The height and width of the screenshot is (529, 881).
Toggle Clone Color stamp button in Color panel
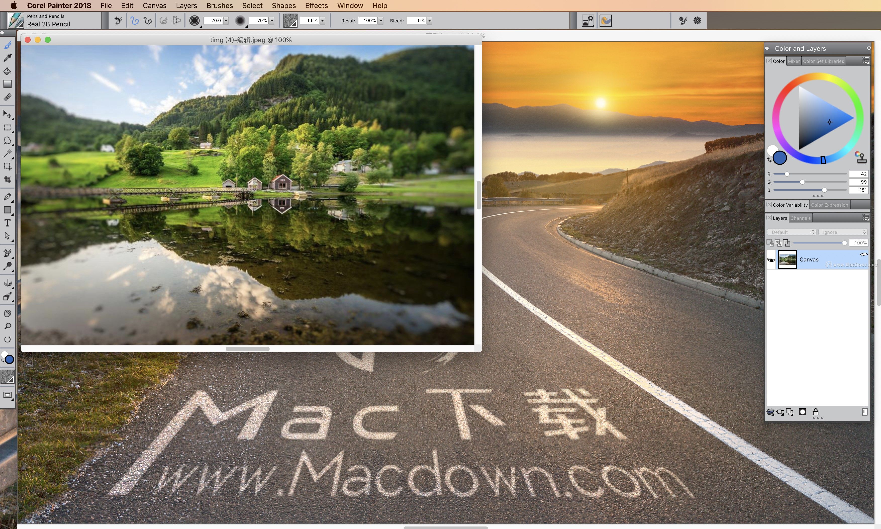click(861, 157)
